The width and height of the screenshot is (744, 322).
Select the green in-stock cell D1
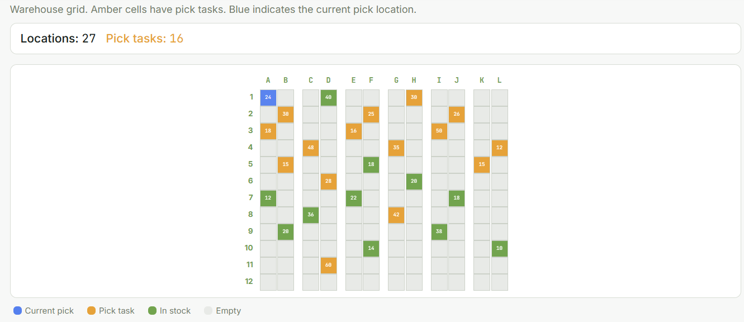[x=328, y=98]
